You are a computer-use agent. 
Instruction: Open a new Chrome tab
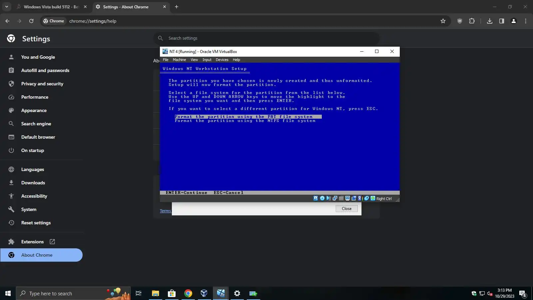point(177,7)
